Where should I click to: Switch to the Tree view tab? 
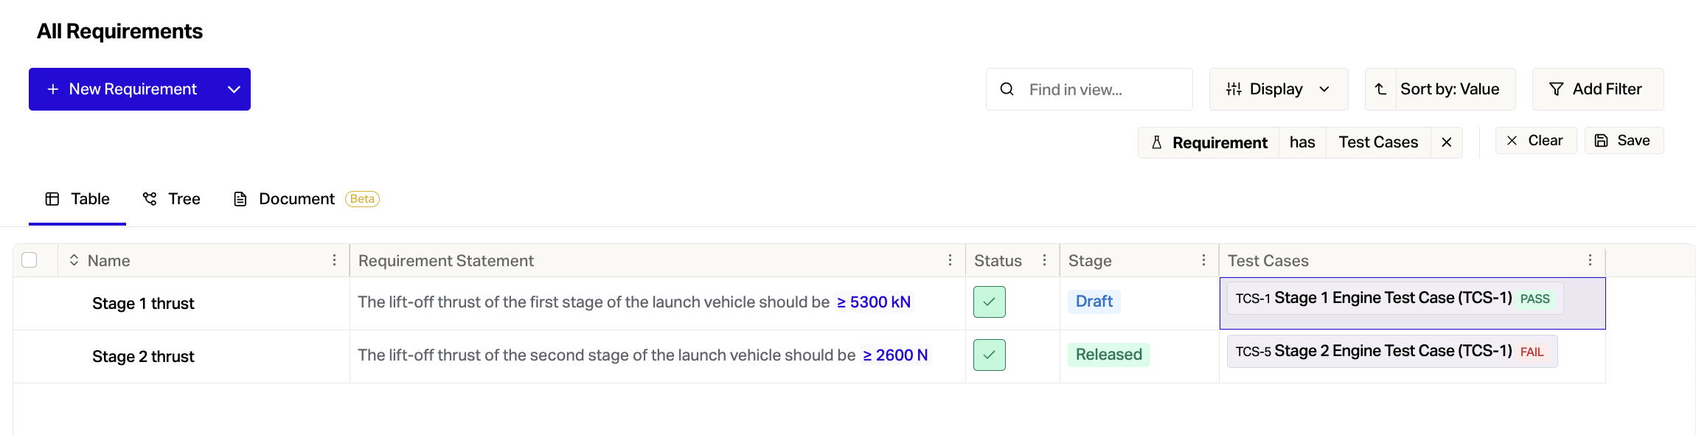click(x=171, y=199)
